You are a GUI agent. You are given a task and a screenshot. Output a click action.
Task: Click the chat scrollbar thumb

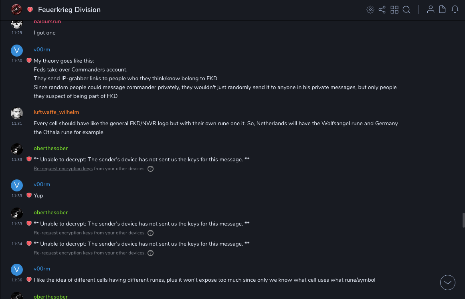pos(463,220)
